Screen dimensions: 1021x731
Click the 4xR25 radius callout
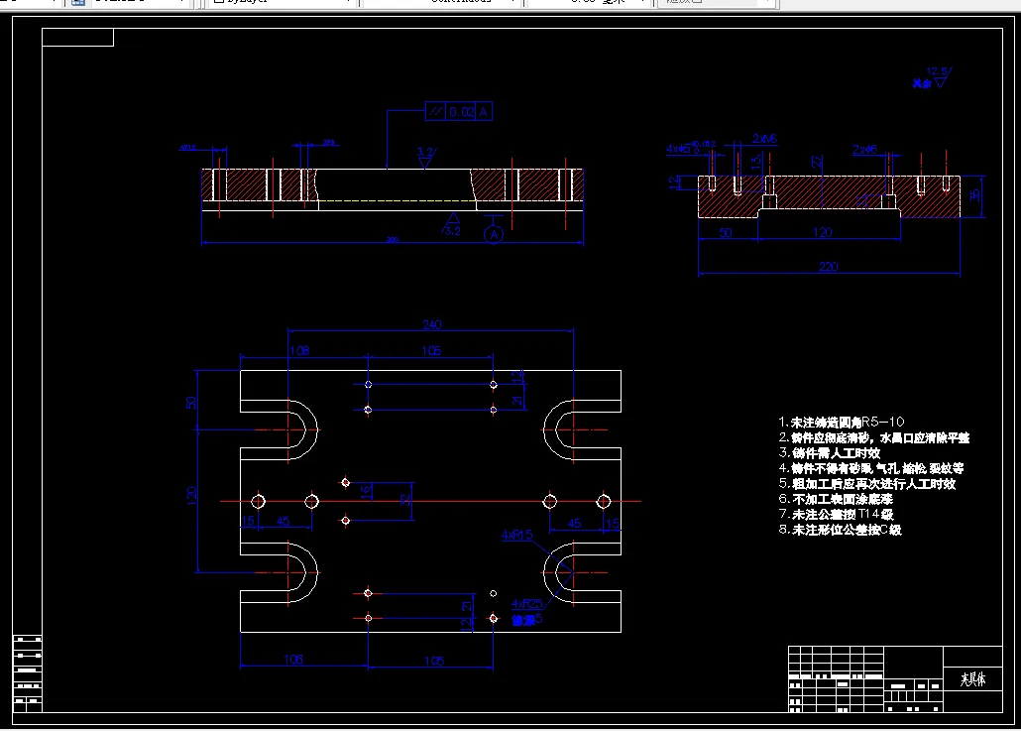point(526,604)
